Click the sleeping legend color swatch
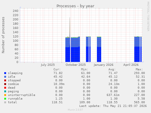 pyautogui.click(x=5, y=73)
